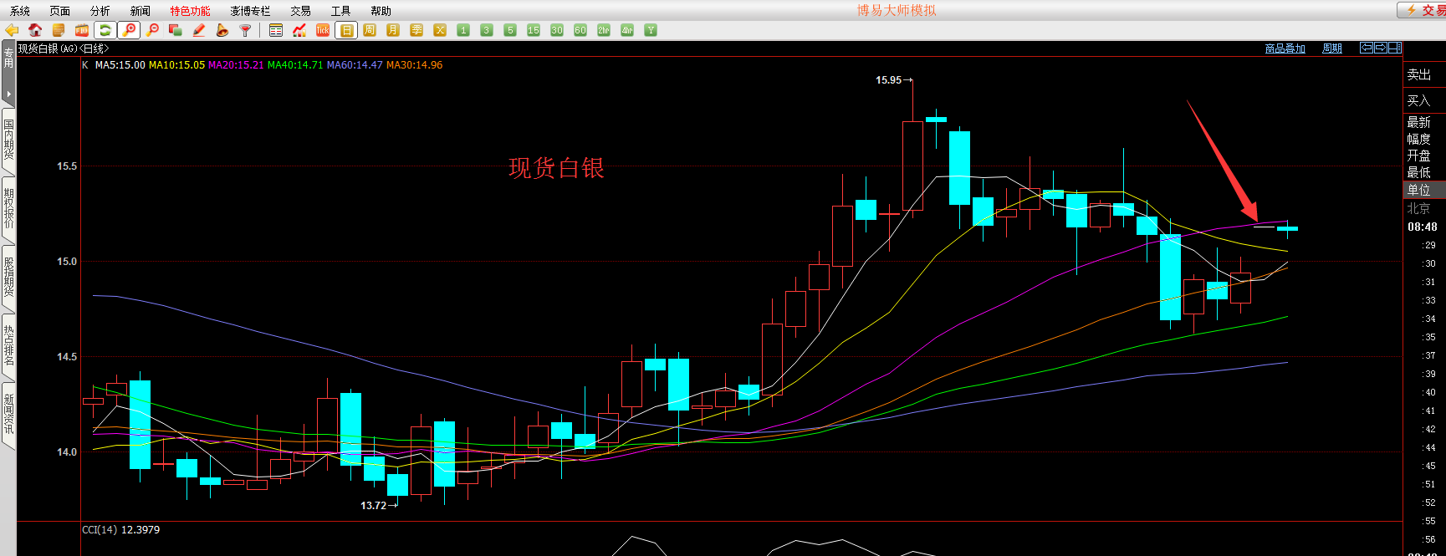Viewport: 1446px width, 556px height.
Task: Toggle the zoom in magnifier button
Action: 129,30
